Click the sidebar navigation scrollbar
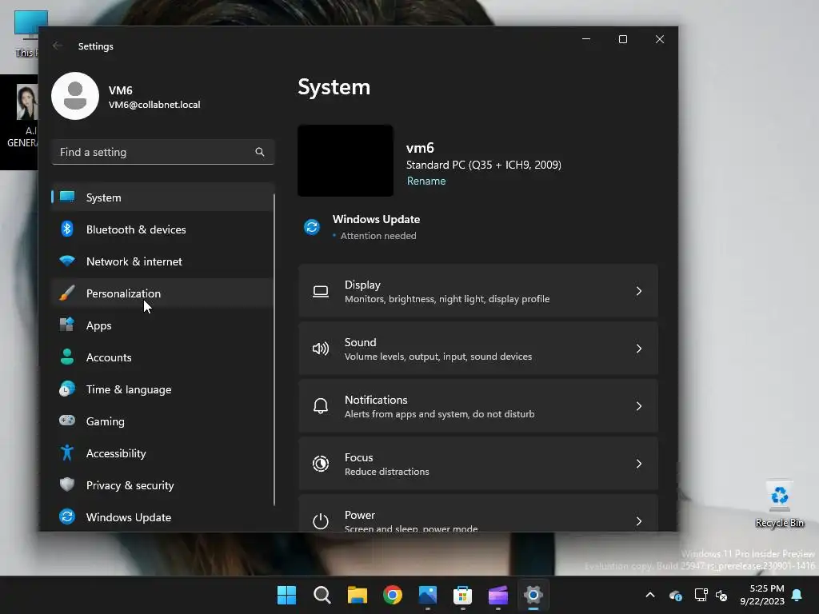819x614 pixels. tap(274, 350)
